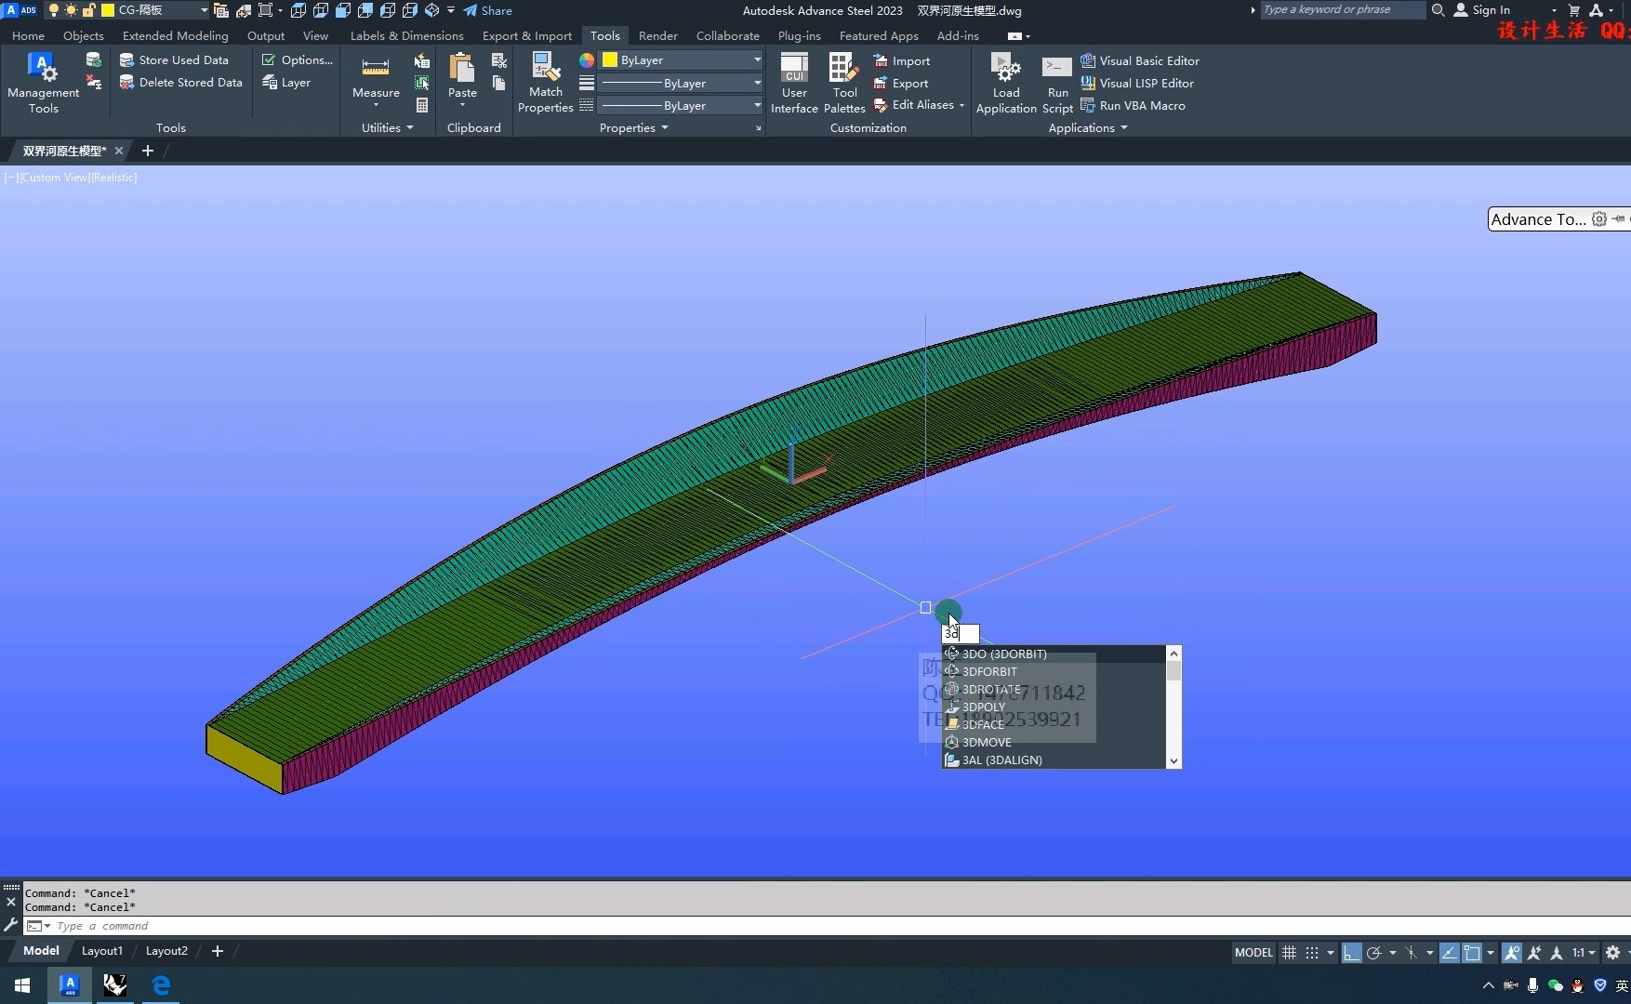Viewport: 1631px width, 1004px height.
Task: Switch to the Home ribbon tab
Action: (28, 35)
